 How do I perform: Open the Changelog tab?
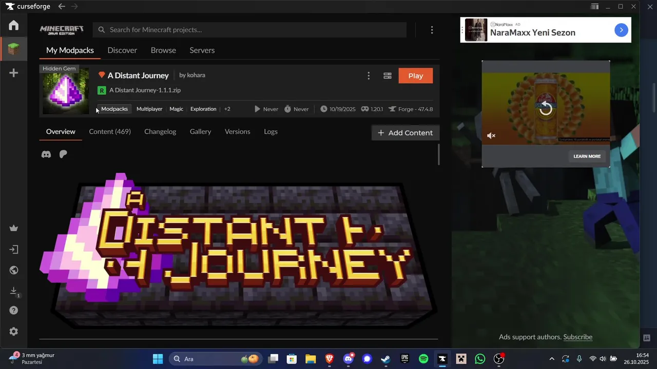[x=160, y=132]
